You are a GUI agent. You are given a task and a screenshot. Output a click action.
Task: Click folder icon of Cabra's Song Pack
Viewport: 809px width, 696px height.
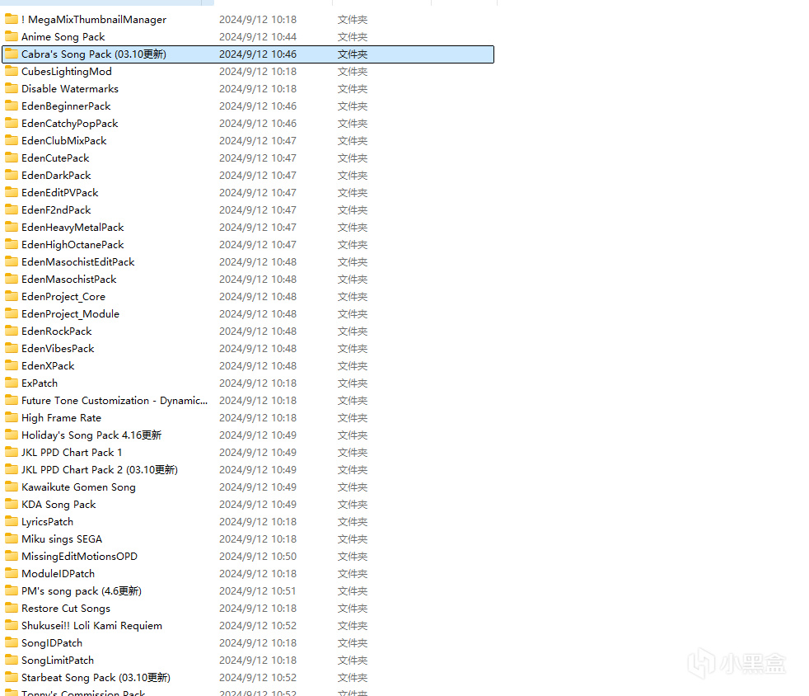pos(12,54)
